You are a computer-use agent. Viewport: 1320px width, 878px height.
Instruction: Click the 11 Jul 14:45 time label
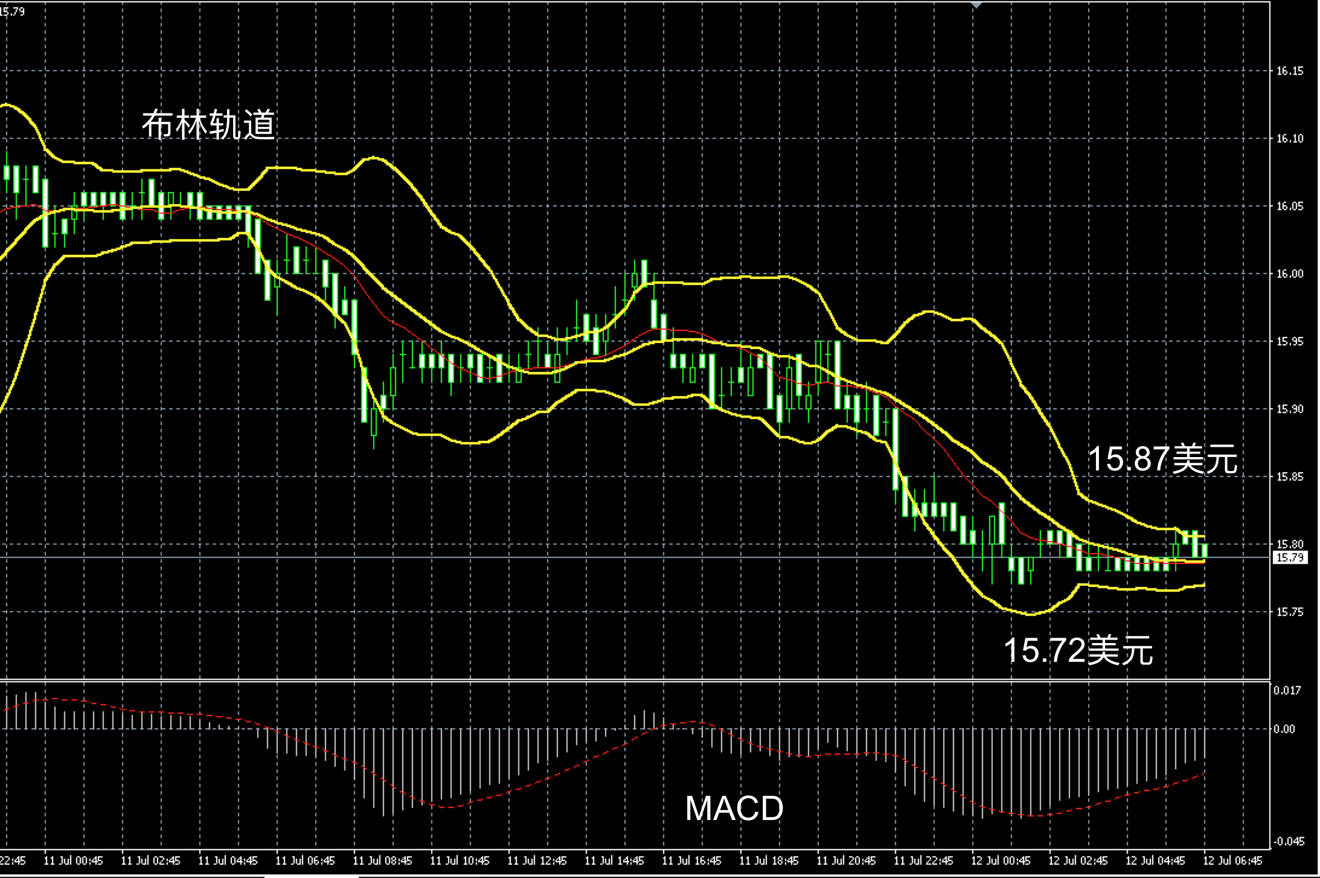click(614, 860)
